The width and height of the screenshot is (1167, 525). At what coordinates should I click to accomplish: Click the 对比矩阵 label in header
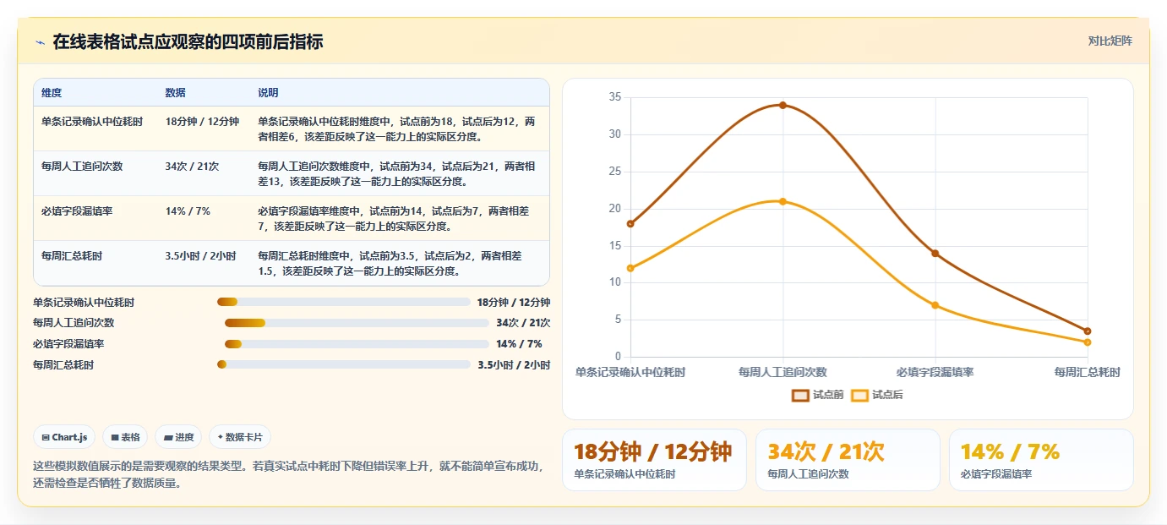click(x=1110, y=41)
